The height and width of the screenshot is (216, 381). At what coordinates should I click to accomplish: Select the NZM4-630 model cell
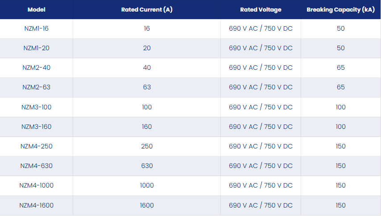click(37, 166)
